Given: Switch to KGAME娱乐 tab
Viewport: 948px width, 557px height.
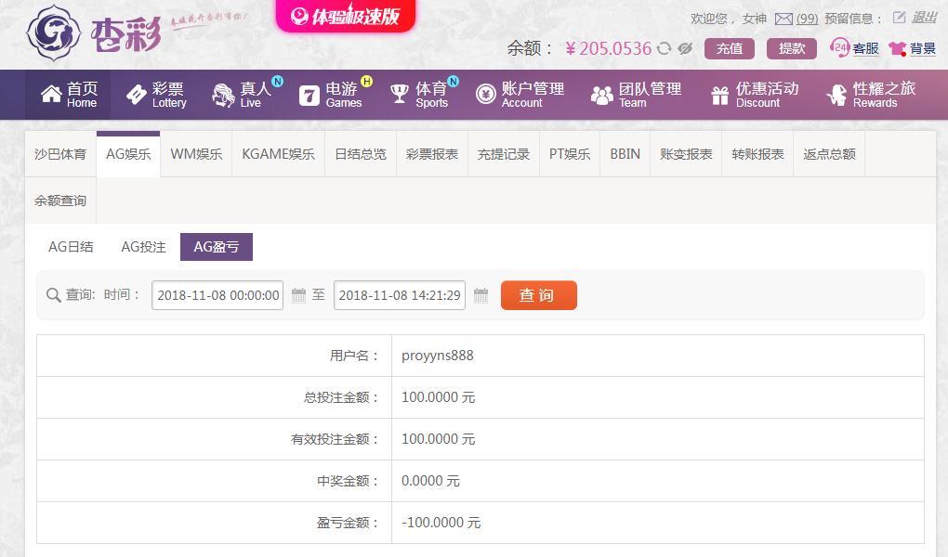Looking at the screenshot, I should pos(278,154).
